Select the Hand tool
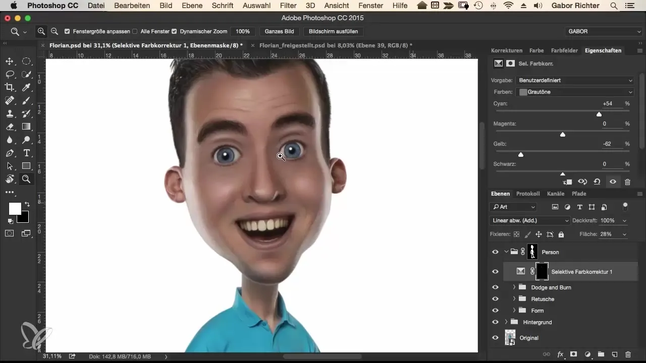 10,179
